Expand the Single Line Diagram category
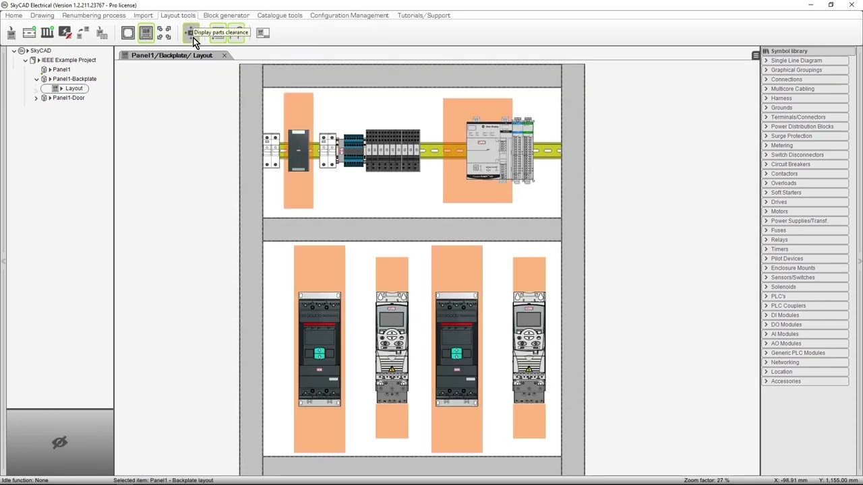Viewport: 863px width, 485px height. coord(766,61)
